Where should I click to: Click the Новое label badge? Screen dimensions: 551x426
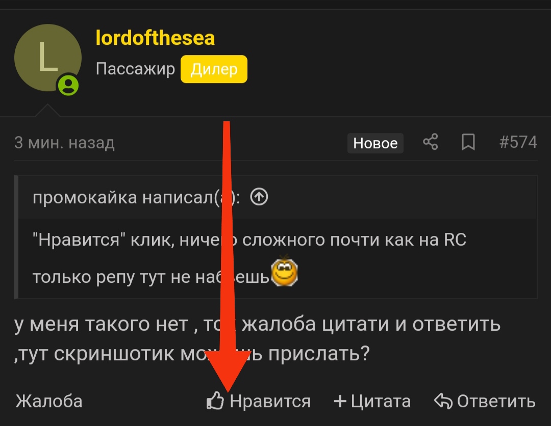point(375,143)
